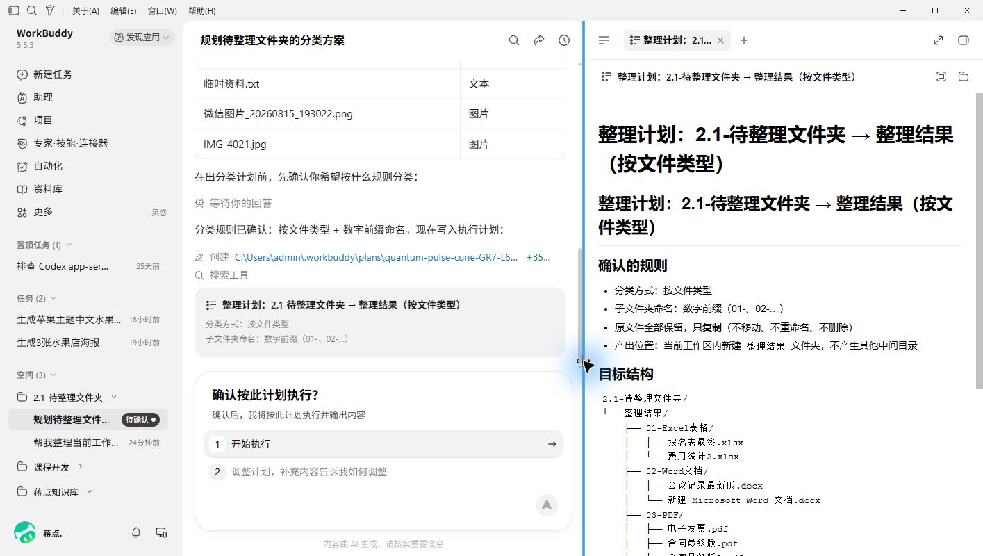The width and height of the screenshot is (983, 556).
Task: Open the 窗口(W) menu
Action: (x=162, y=11)
